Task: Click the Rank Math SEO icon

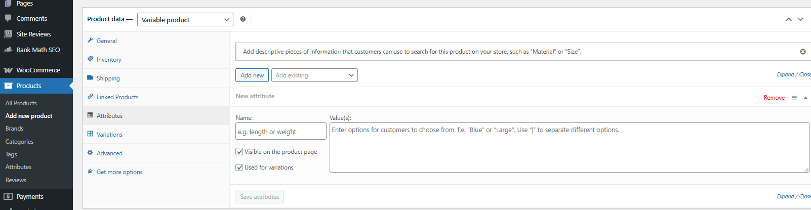Action: pos(8,50)
